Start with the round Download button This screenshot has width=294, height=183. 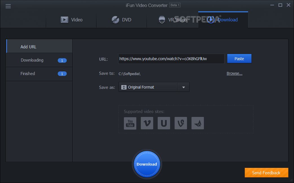(147, 164)
